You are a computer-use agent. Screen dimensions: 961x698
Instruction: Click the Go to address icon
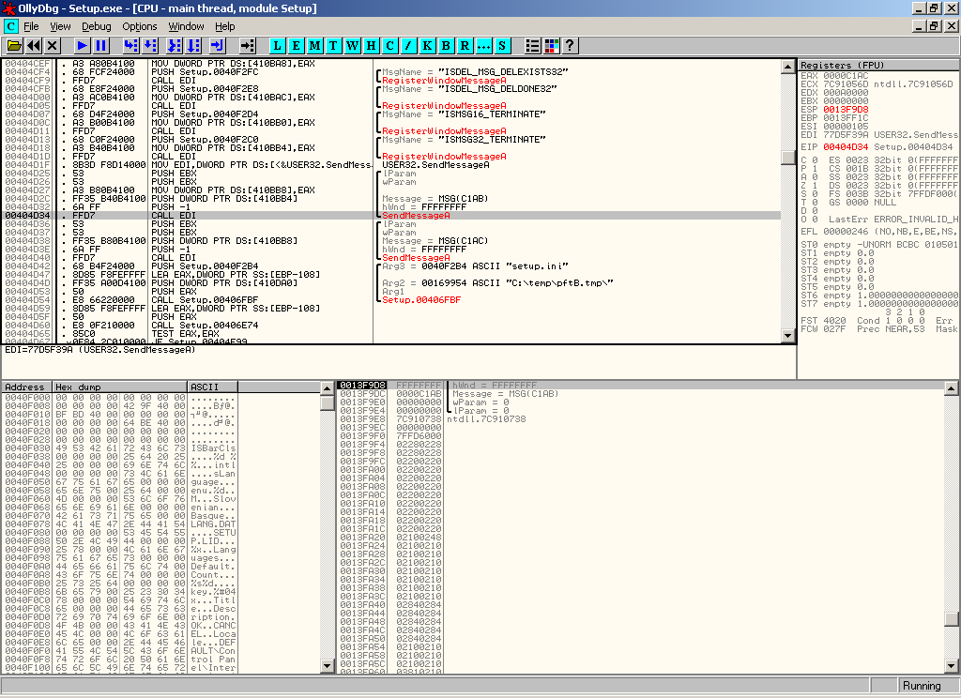pyautogui.click(x=247, y=46)
